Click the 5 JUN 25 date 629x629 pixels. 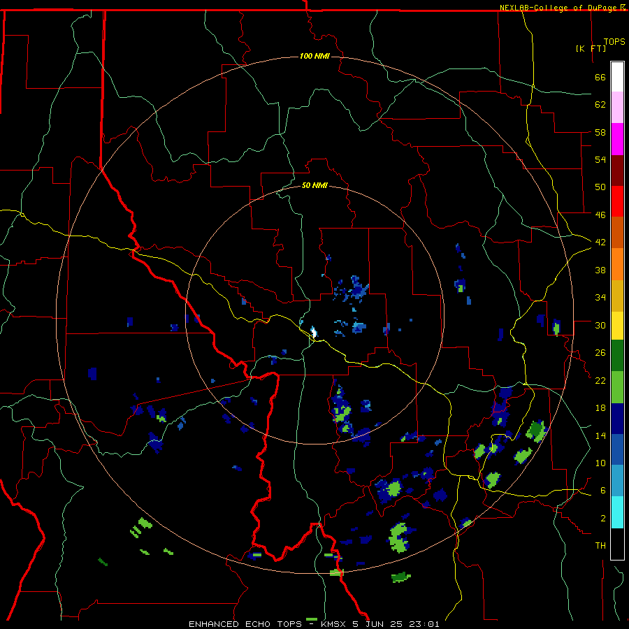pos(377,624)
